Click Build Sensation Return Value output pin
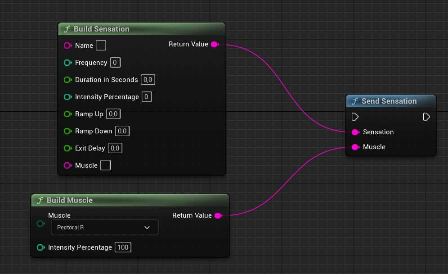The image size is (448, 274). click(215, 44)
